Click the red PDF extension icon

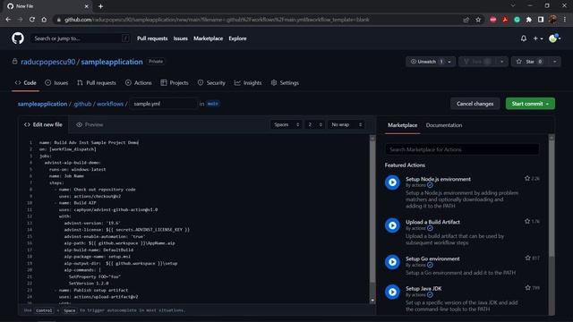pyautogui.click(x=505, y=20)
